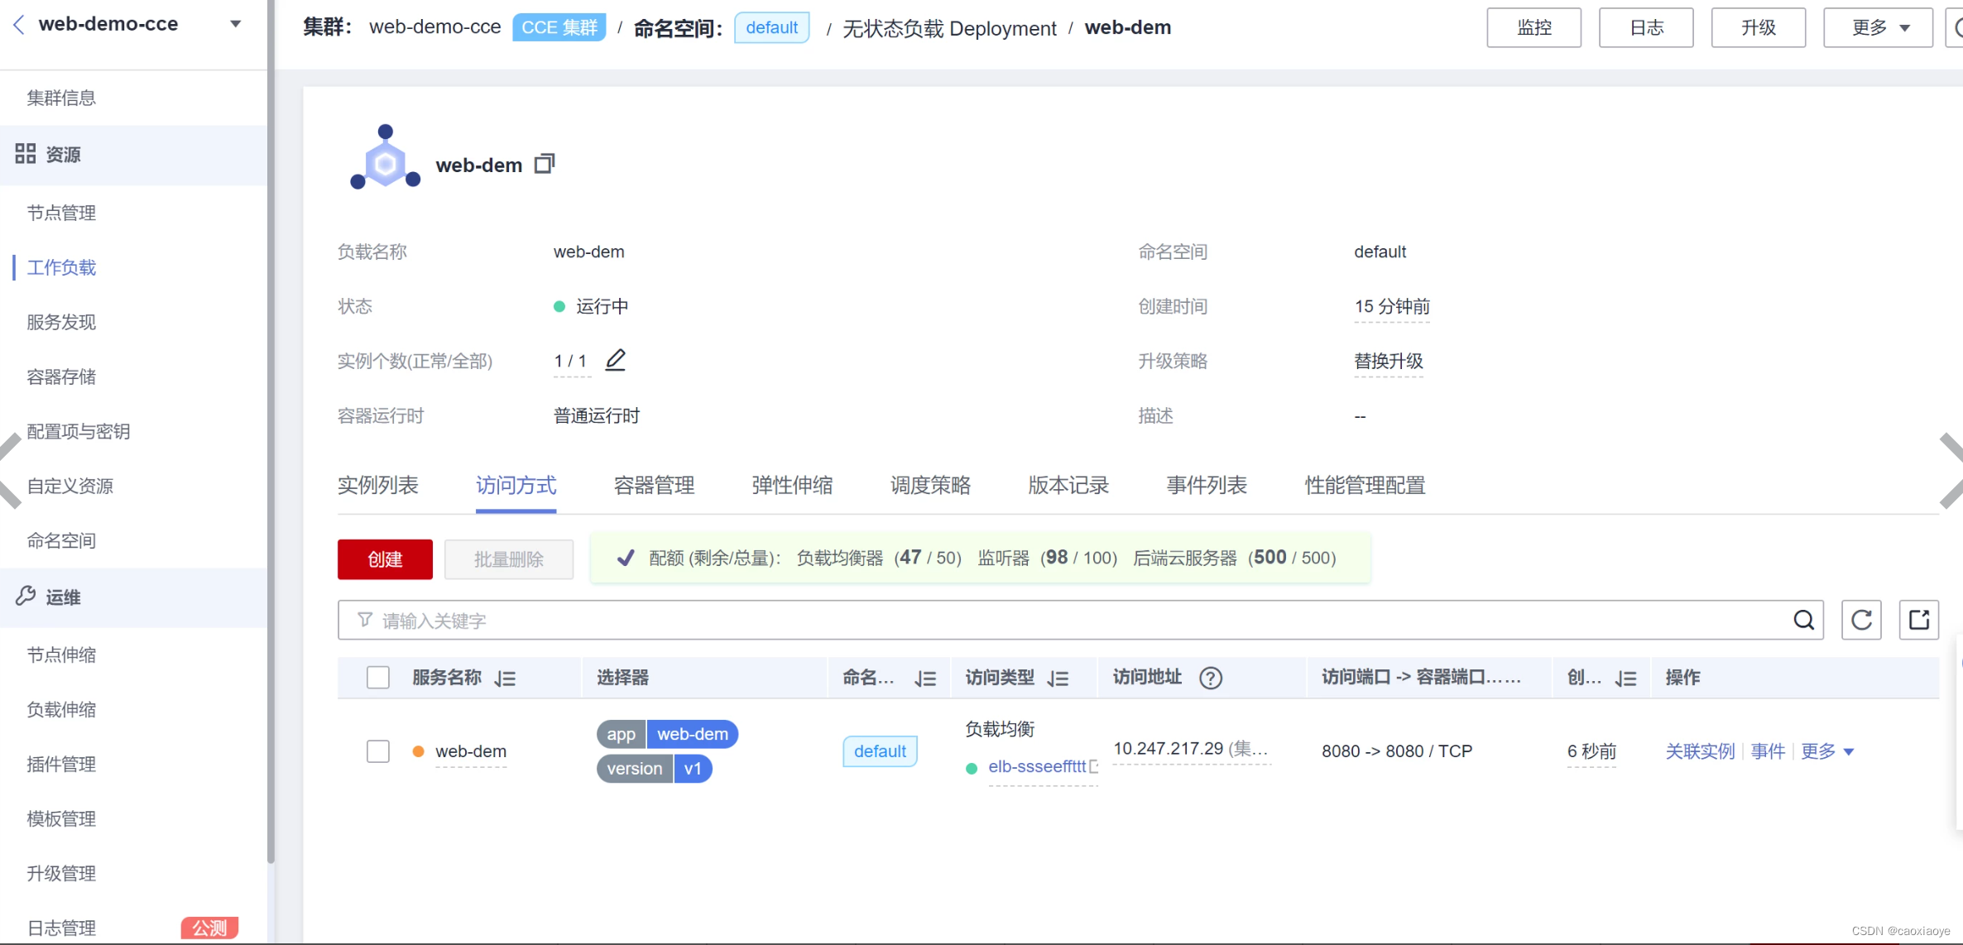Click the red 创建 button

(x=385, y=559)
